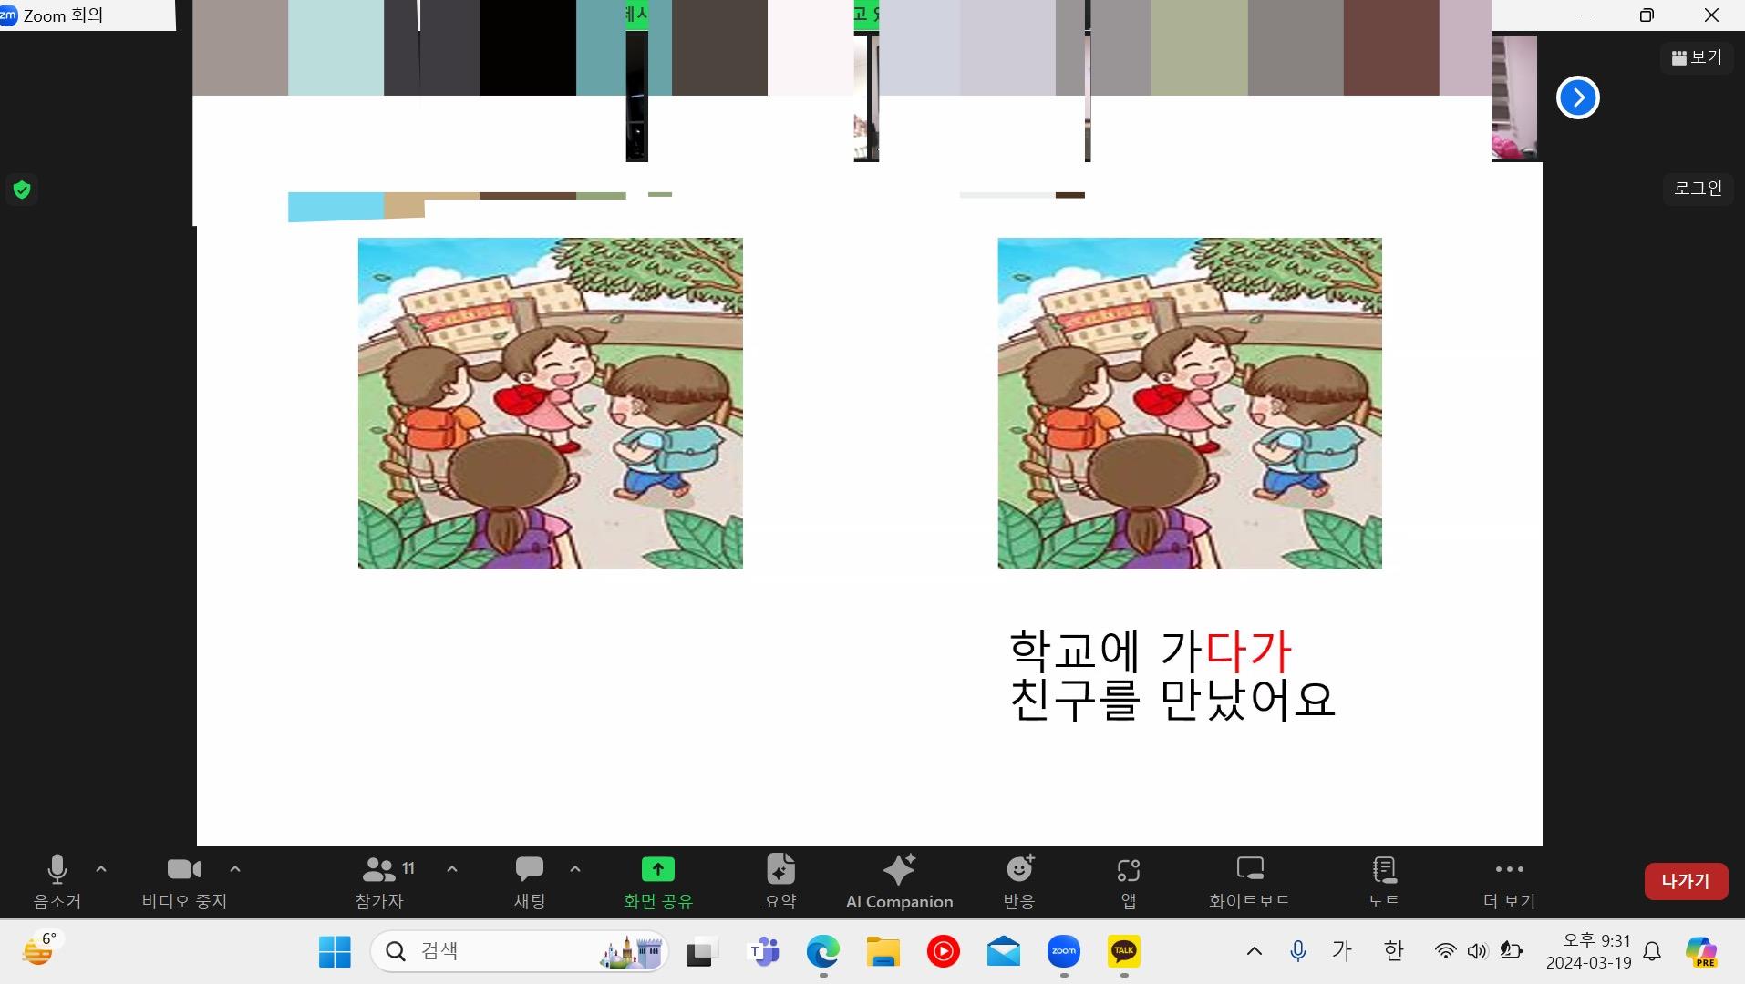
Task: Open 반응 reactions menu
Action: 1019,882
